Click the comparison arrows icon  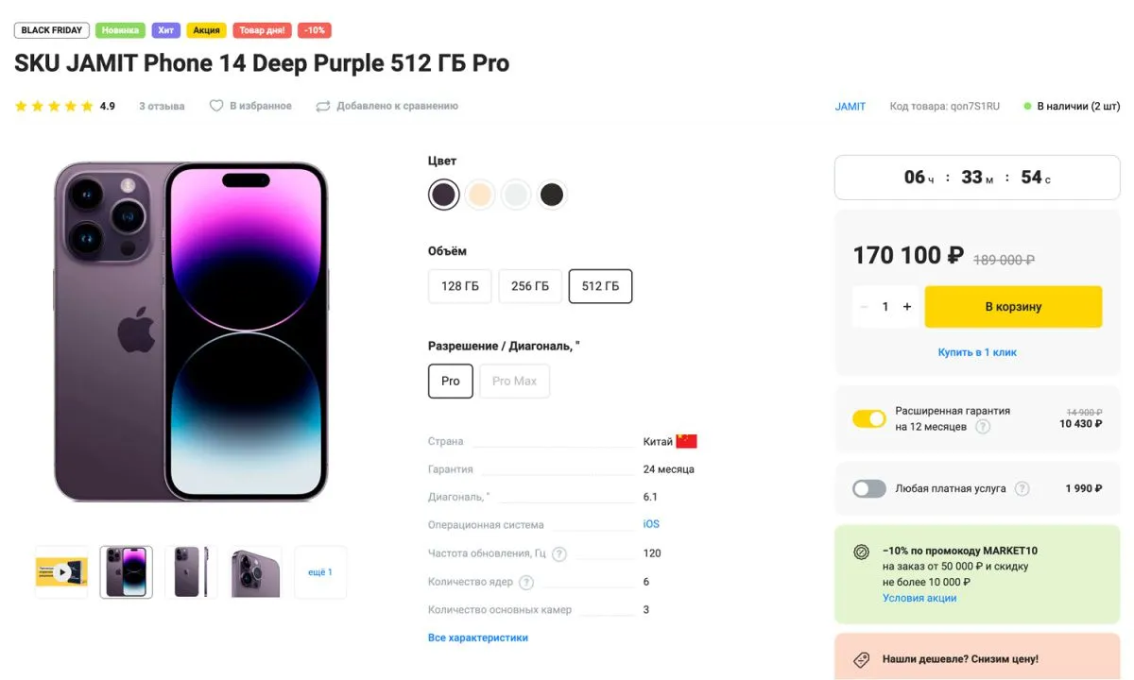(x=323, y=106)
